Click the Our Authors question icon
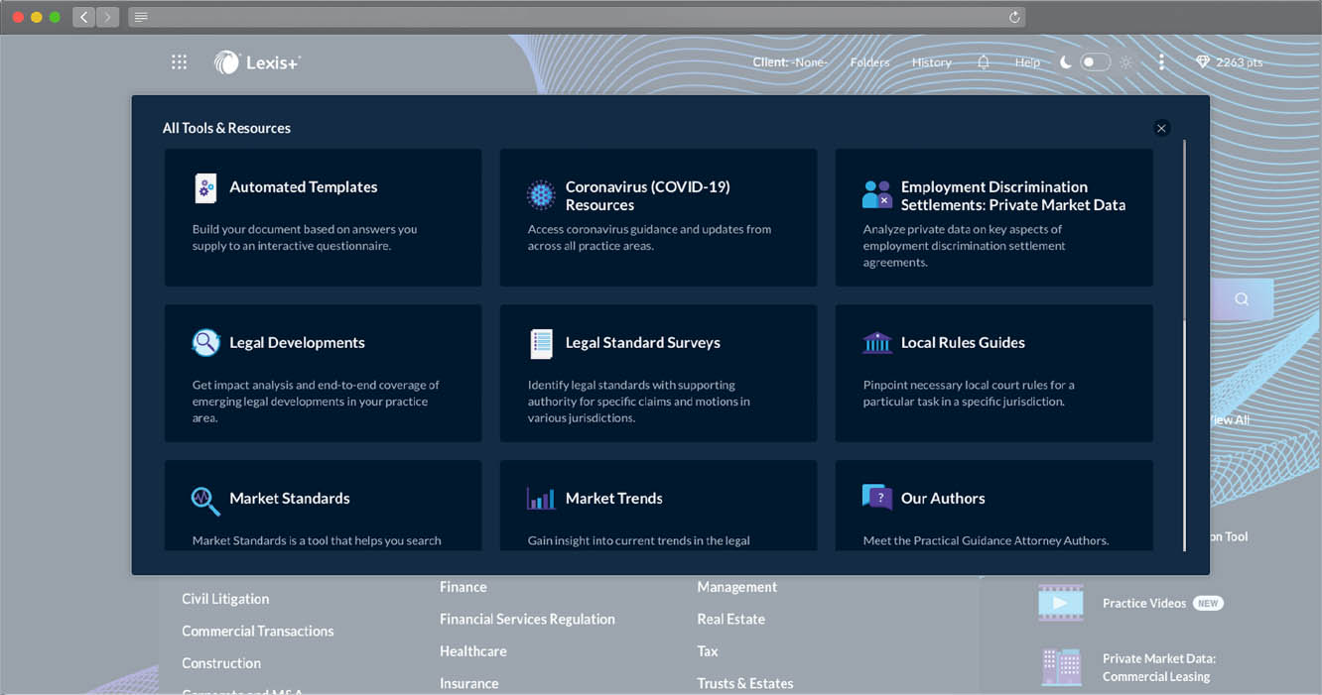The width and height of the screenshot is (1322, 695). pyautogui.click(x=876, y=498)
